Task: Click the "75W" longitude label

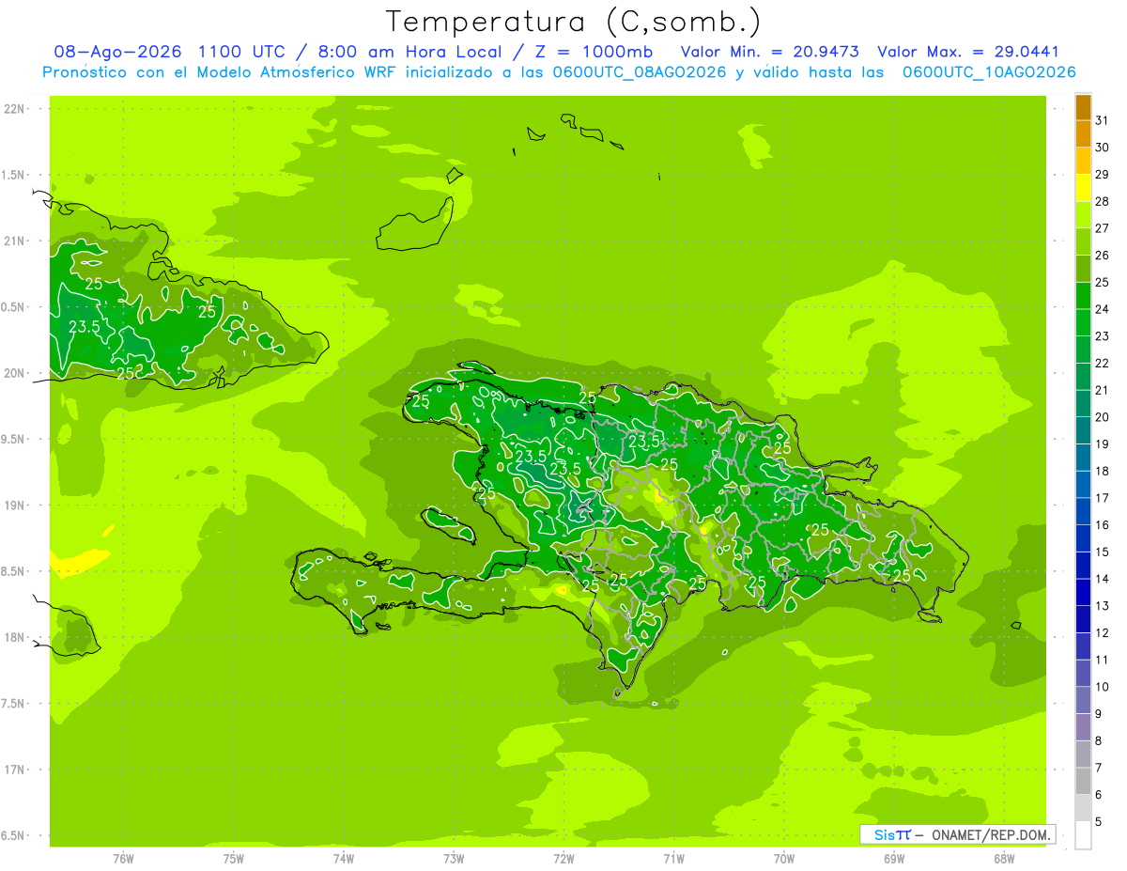Action: [234, 859]
